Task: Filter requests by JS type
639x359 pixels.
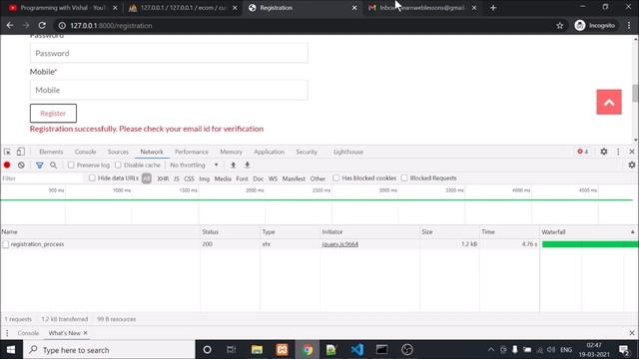Action: pyautogui.click(x=177, y=179)
